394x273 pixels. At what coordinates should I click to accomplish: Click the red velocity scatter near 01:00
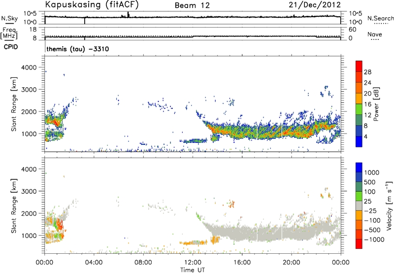pos(60,224)
